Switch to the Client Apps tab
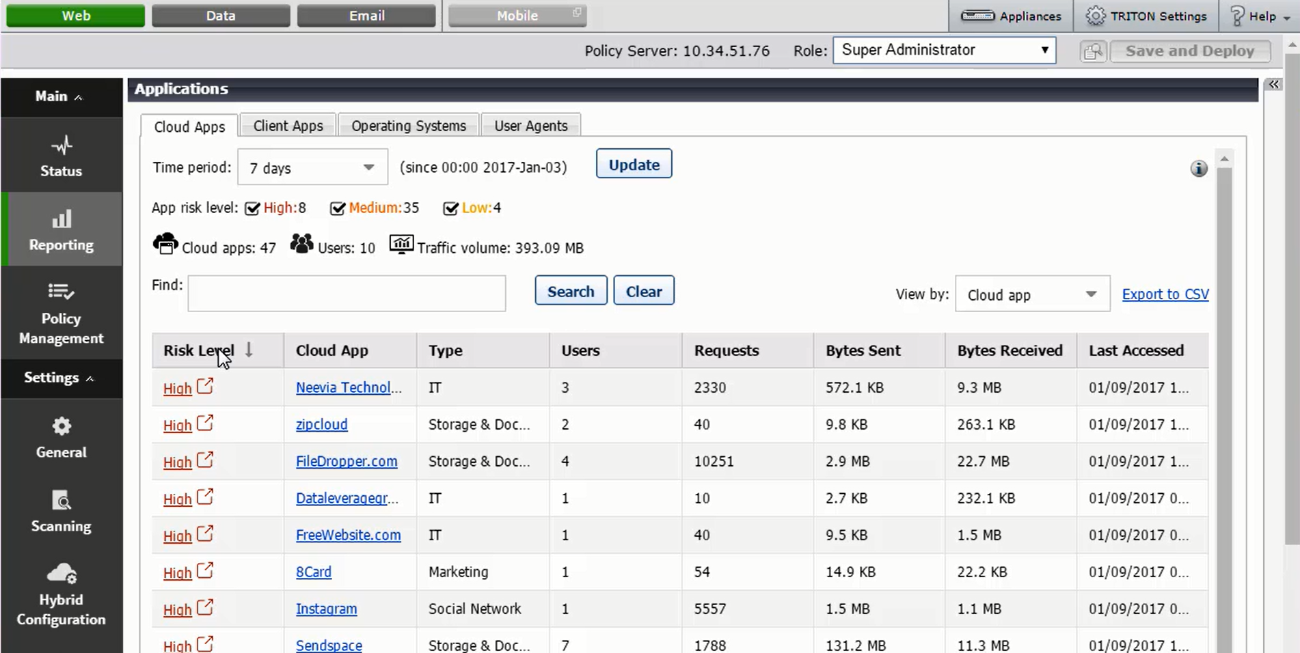 288,126
